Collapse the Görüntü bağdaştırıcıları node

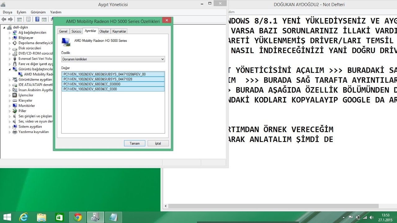point(10,69)
